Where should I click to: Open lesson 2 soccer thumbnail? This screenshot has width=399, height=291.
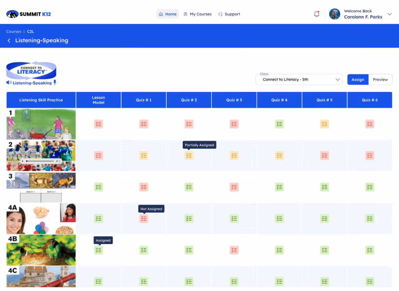pyautogui.click(x=41, y=156)
